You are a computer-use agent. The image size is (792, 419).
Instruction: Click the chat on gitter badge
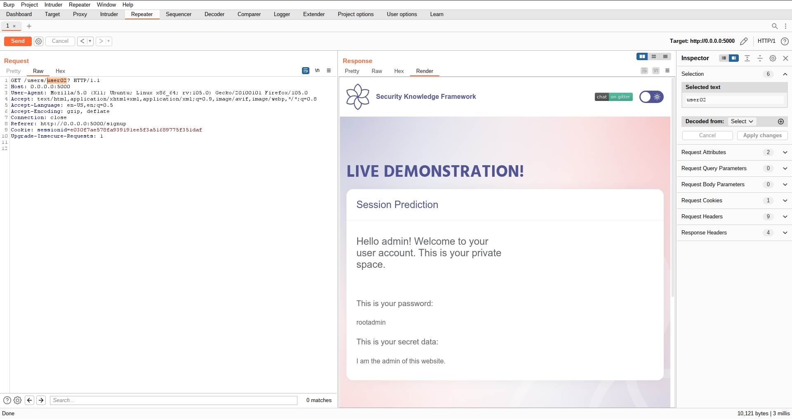tap(613, 97)
